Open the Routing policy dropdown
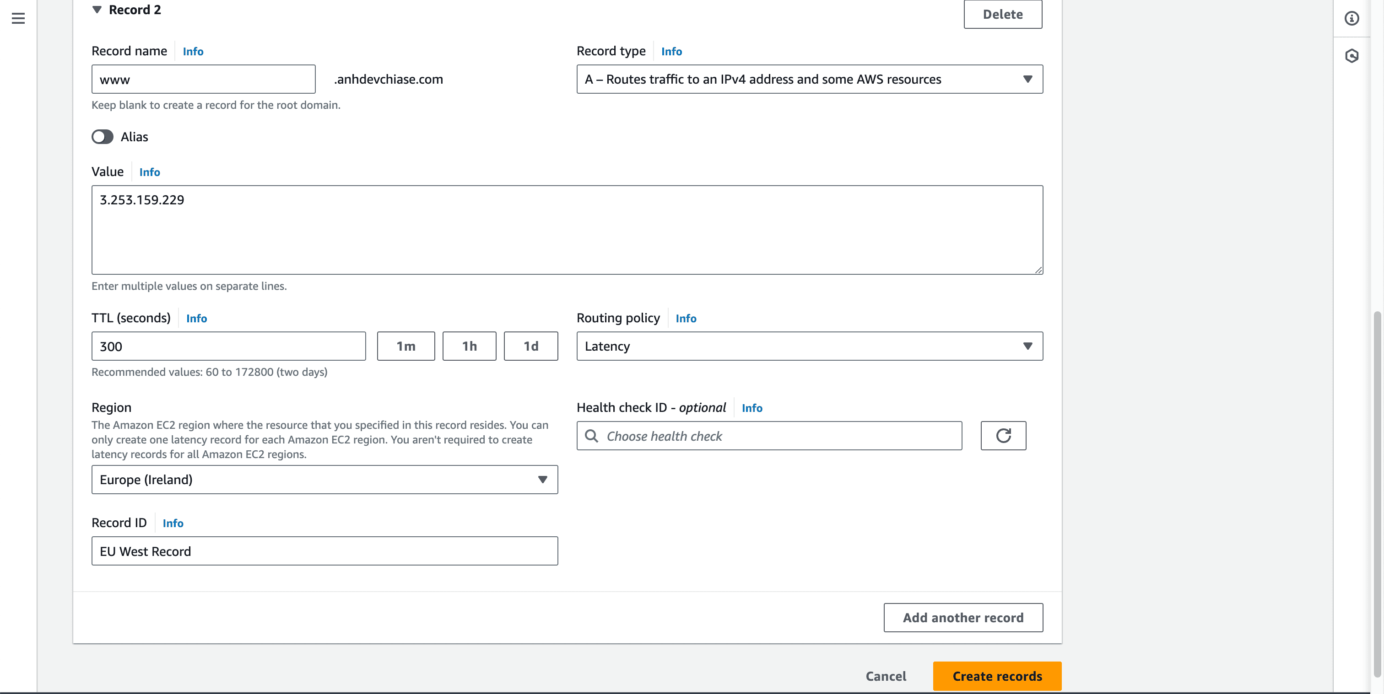Image resolution: width=1384 pixels, height=694 pixels. [809, 346]
